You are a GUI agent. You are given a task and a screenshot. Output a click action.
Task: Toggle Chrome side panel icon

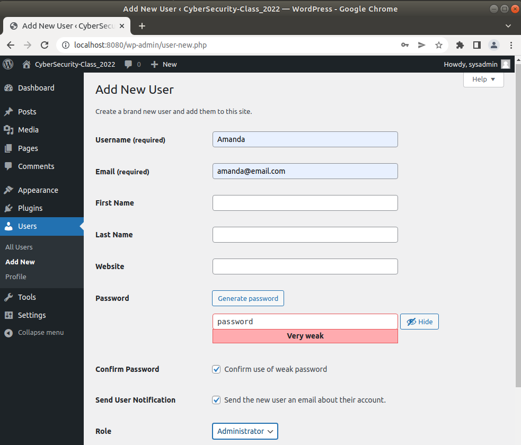[x=477, y=45]
